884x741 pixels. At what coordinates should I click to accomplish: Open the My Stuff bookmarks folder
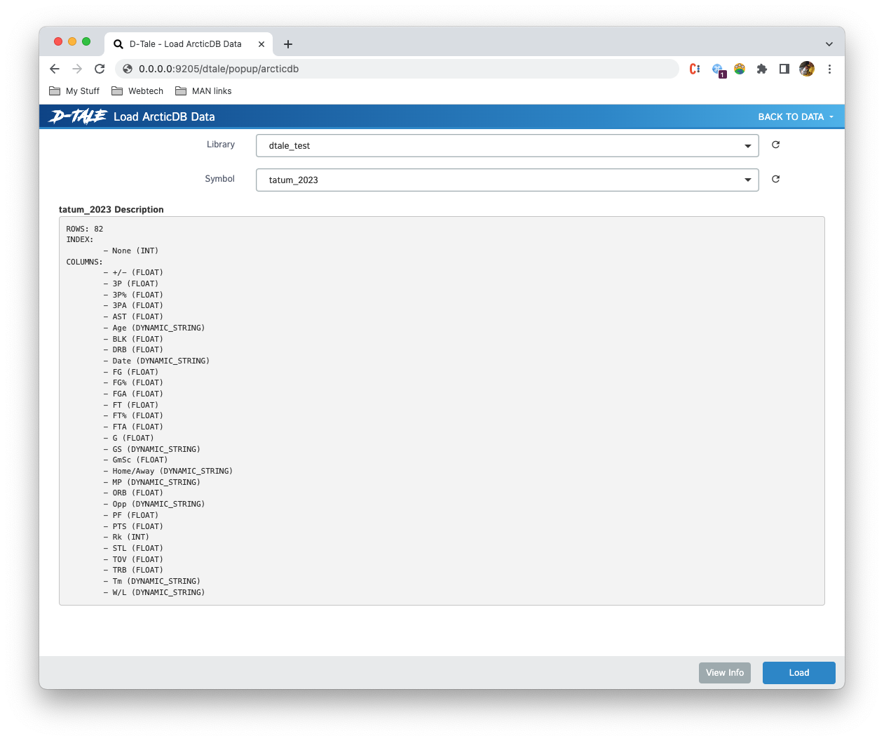(x=74, y=91)
